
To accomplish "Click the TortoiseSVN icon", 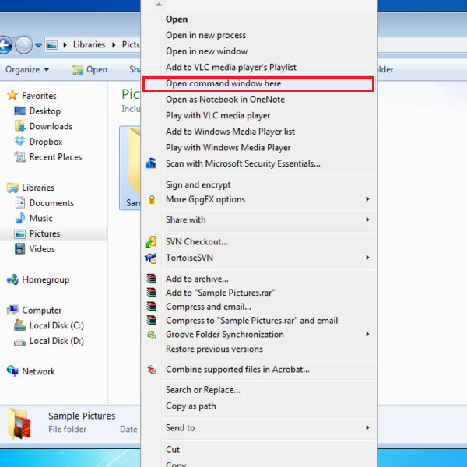I will tap(151, 258).
